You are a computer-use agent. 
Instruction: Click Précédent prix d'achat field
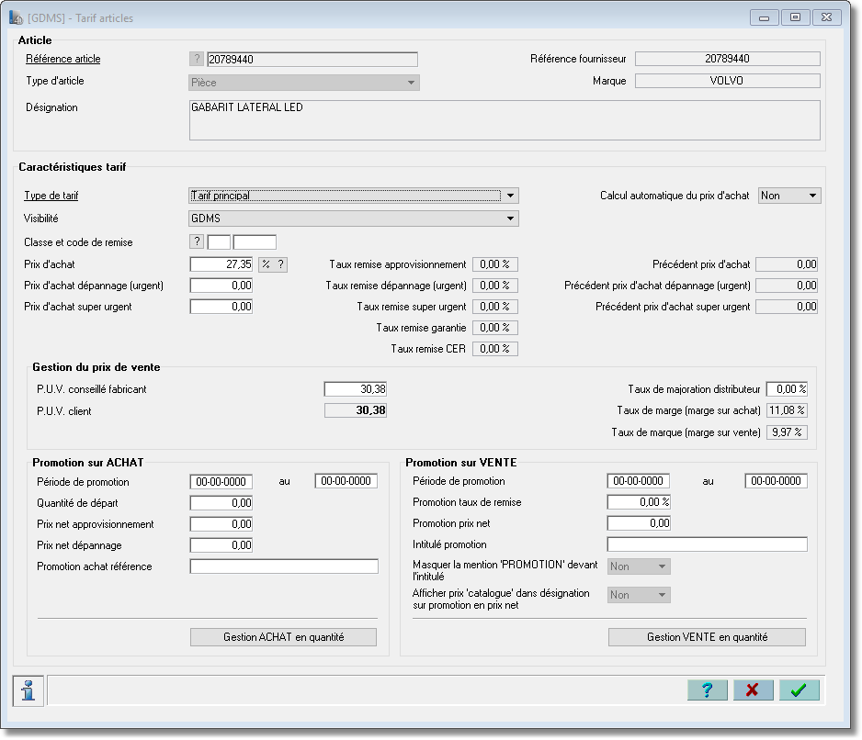787,264
